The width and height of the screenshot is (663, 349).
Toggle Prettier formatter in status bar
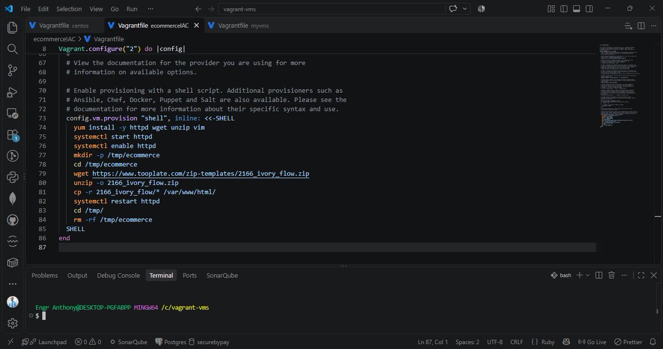[628, 342]
